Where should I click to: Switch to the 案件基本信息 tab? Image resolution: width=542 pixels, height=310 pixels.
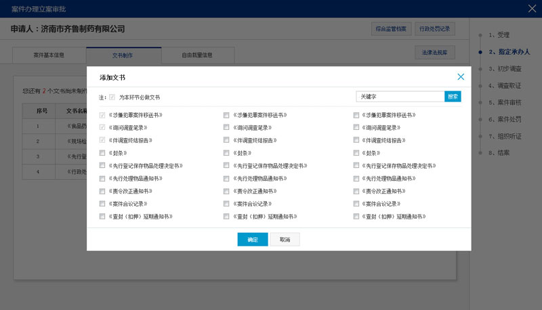coord(49,56)
